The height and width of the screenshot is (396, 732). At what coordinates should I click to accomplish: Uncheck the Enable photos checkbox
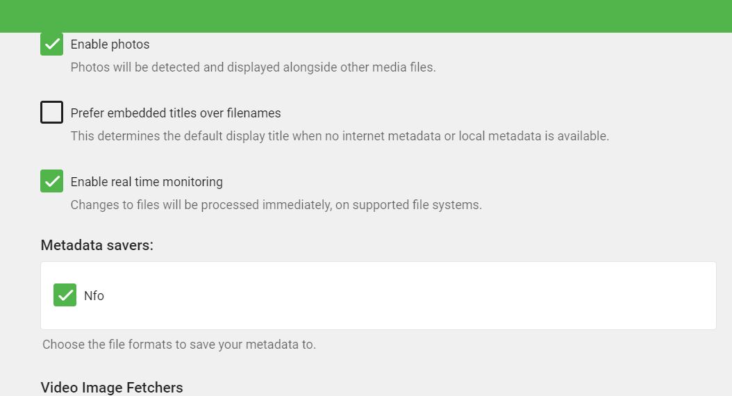click(x=52, y=44)
